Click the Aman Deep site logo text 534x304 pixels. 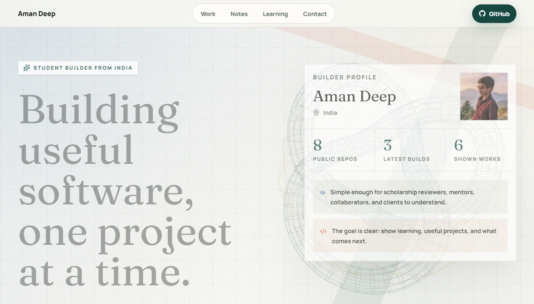37,14
